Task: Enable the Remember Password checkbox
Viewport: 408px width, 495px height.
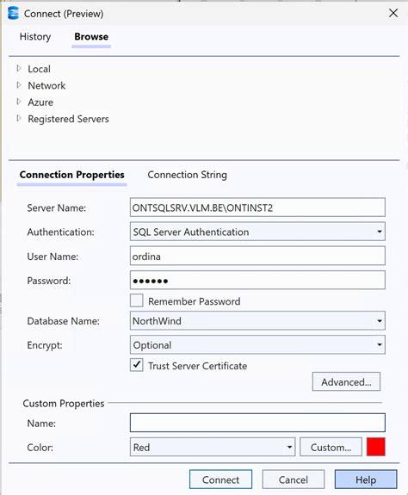Action: pos(136,300)
